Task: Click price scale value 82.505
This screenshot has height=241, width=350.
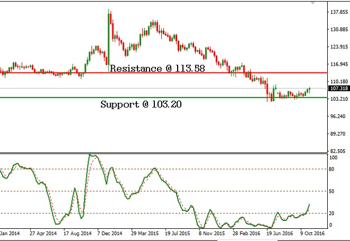Action: (x=339, y=151)
